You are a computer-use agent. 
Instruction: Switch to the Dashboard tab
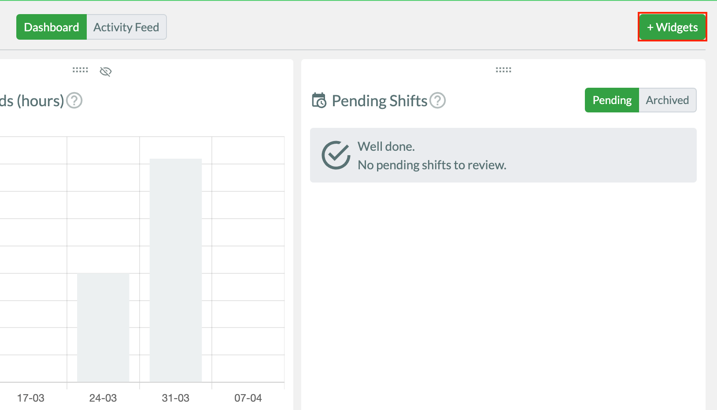[x=52, y=27]
